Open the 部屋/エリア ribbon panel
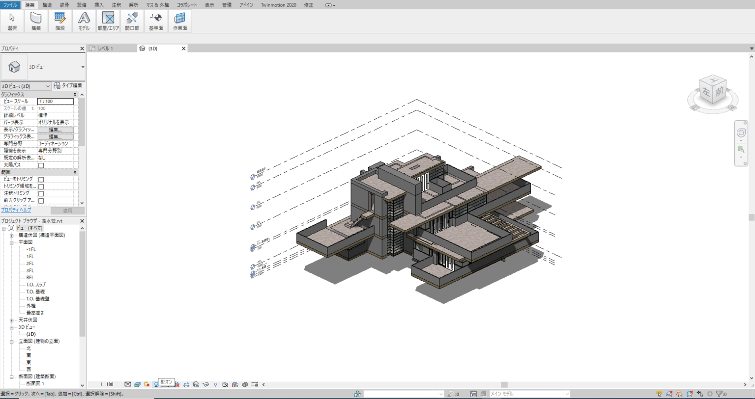 click(108, 21)
